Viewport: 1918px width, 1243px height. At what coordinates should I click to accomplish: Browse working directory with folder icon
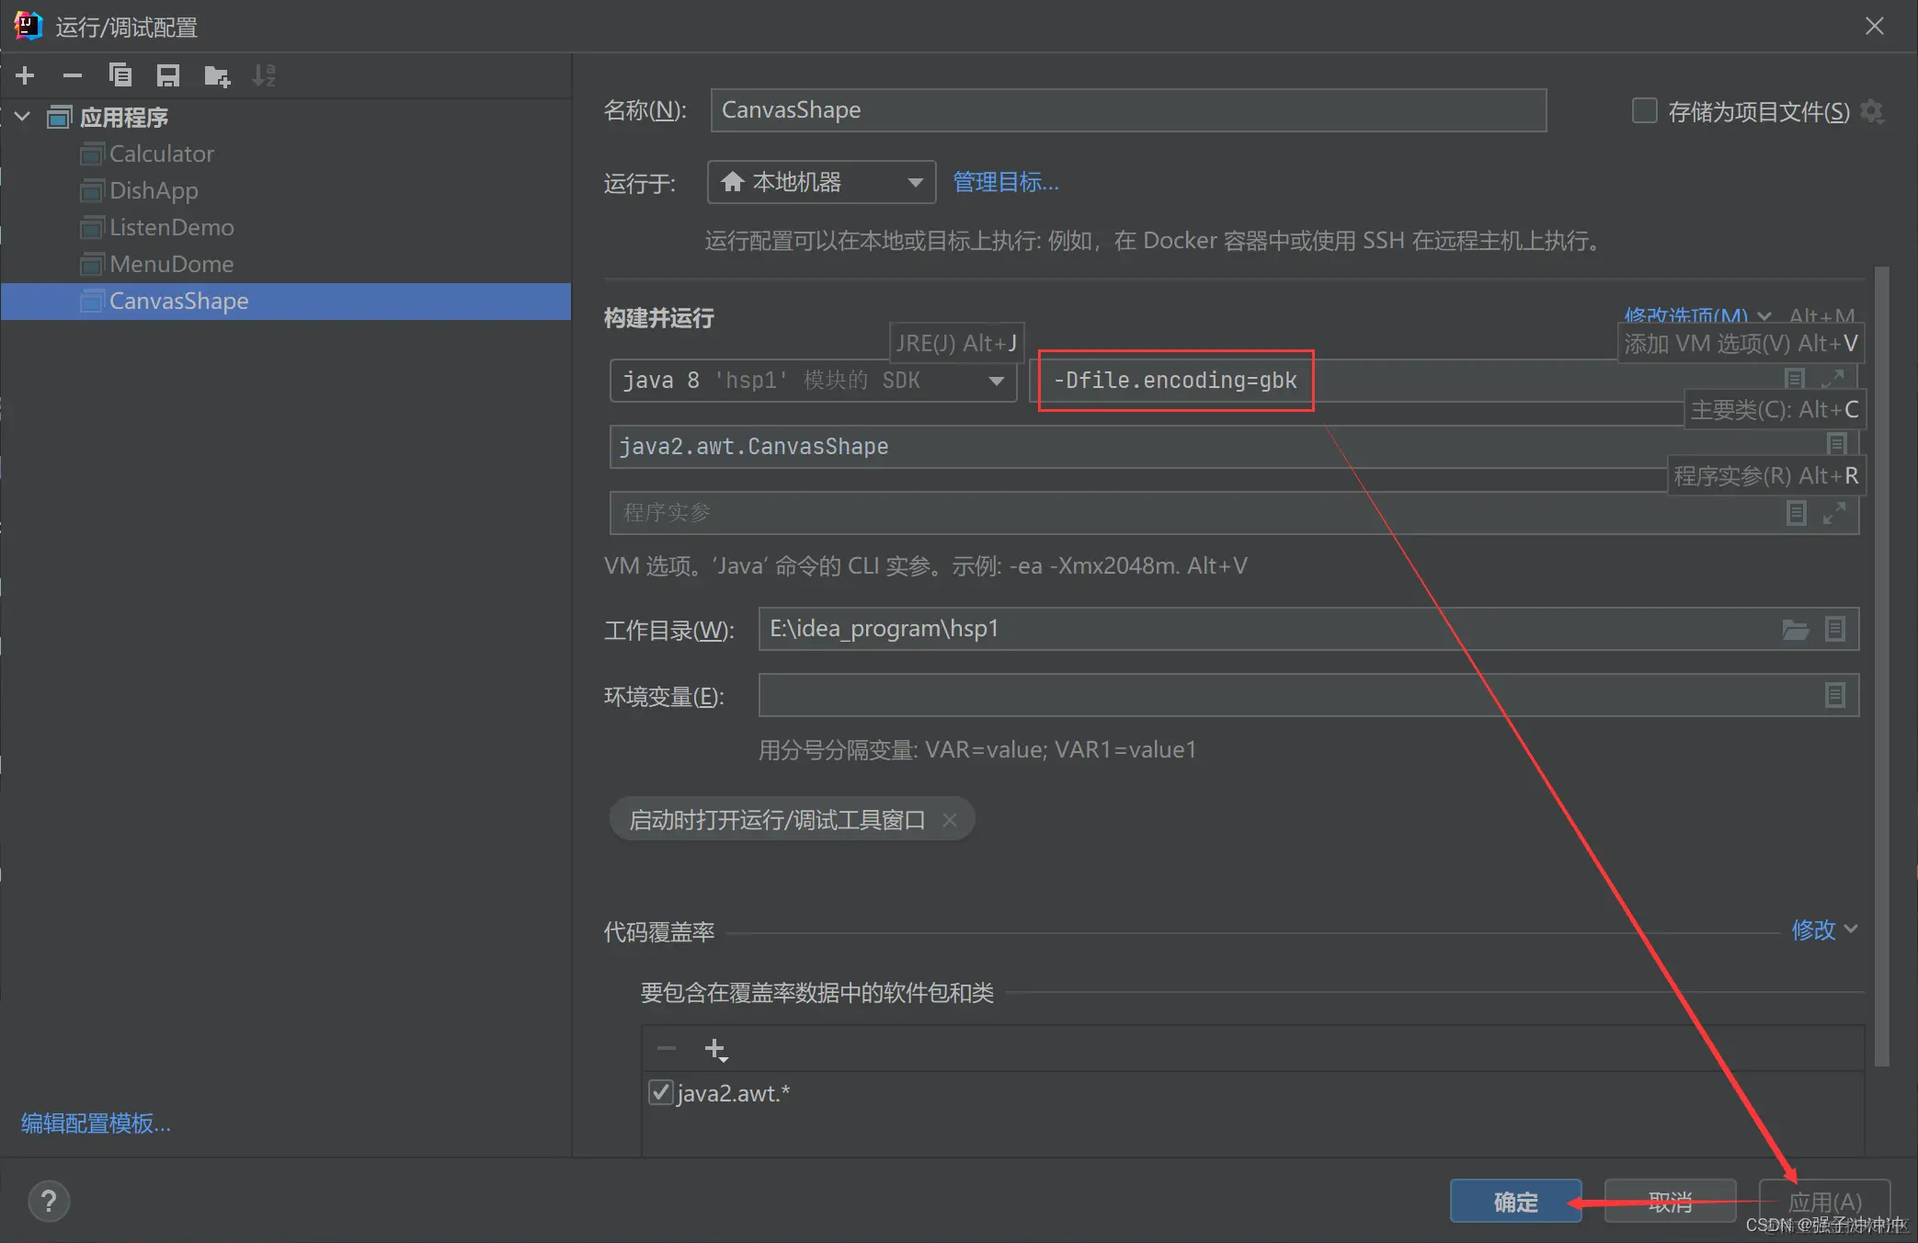(x=1795, y=630)
